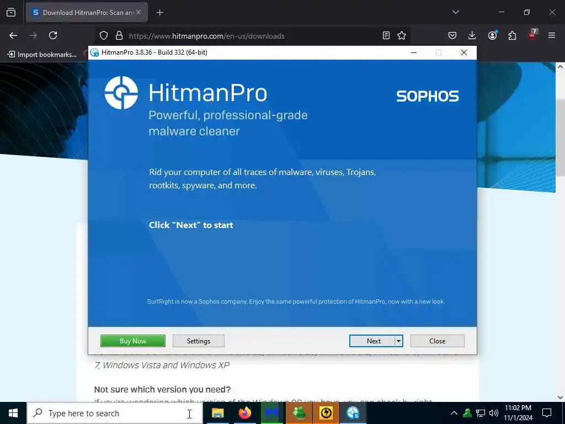The height and width of the screenshot is (424, 565).
Task: Switch to HitmanPro in taskbar
Action: pyautogui.click(x=353, y=413)
